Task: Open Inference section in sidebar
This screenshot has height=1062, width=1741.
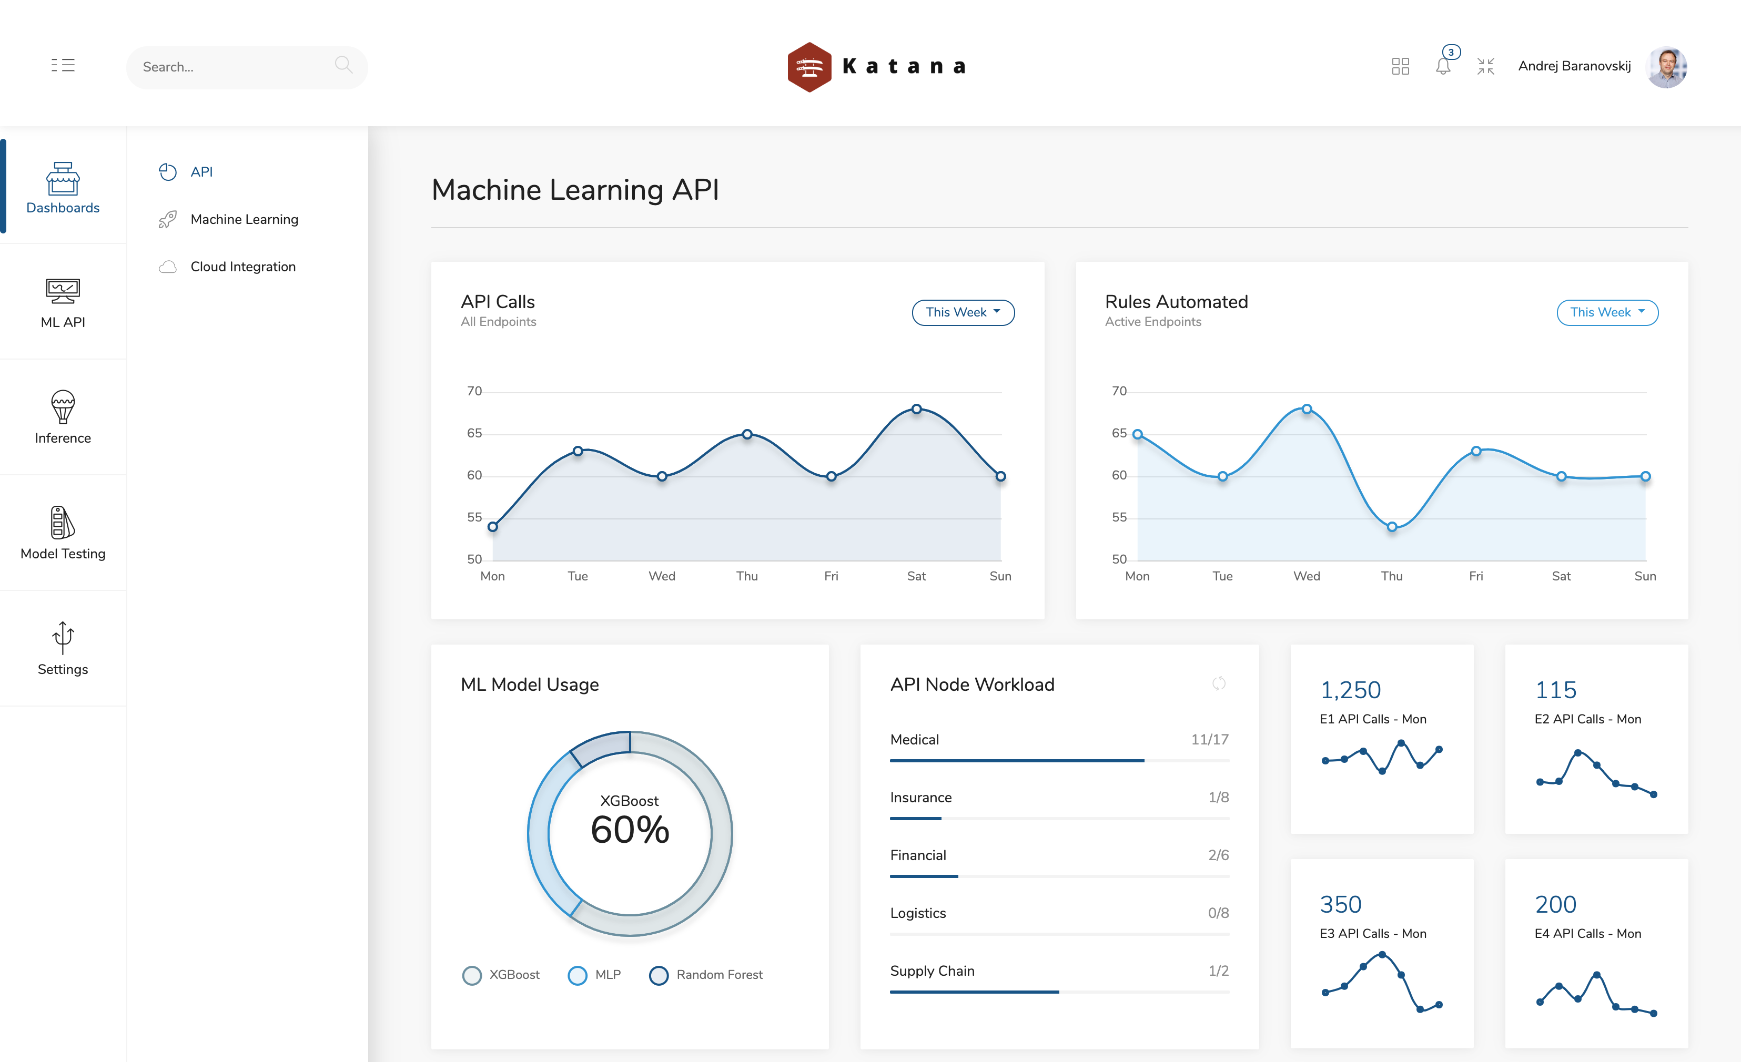Action: pos(63,417)
